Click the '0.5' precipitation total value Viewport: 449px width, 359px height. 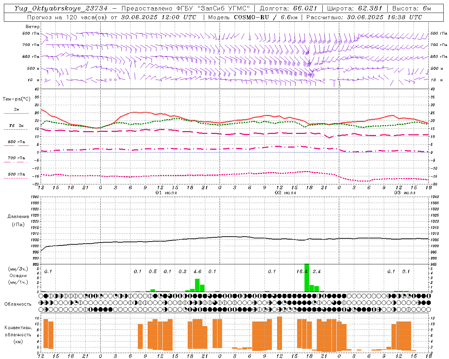153,271
